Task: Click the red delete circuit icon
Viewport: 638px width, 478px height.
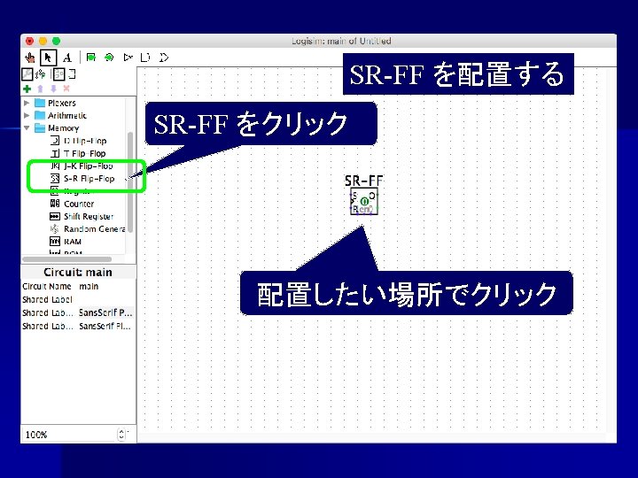Action: [x=66, y=89]
